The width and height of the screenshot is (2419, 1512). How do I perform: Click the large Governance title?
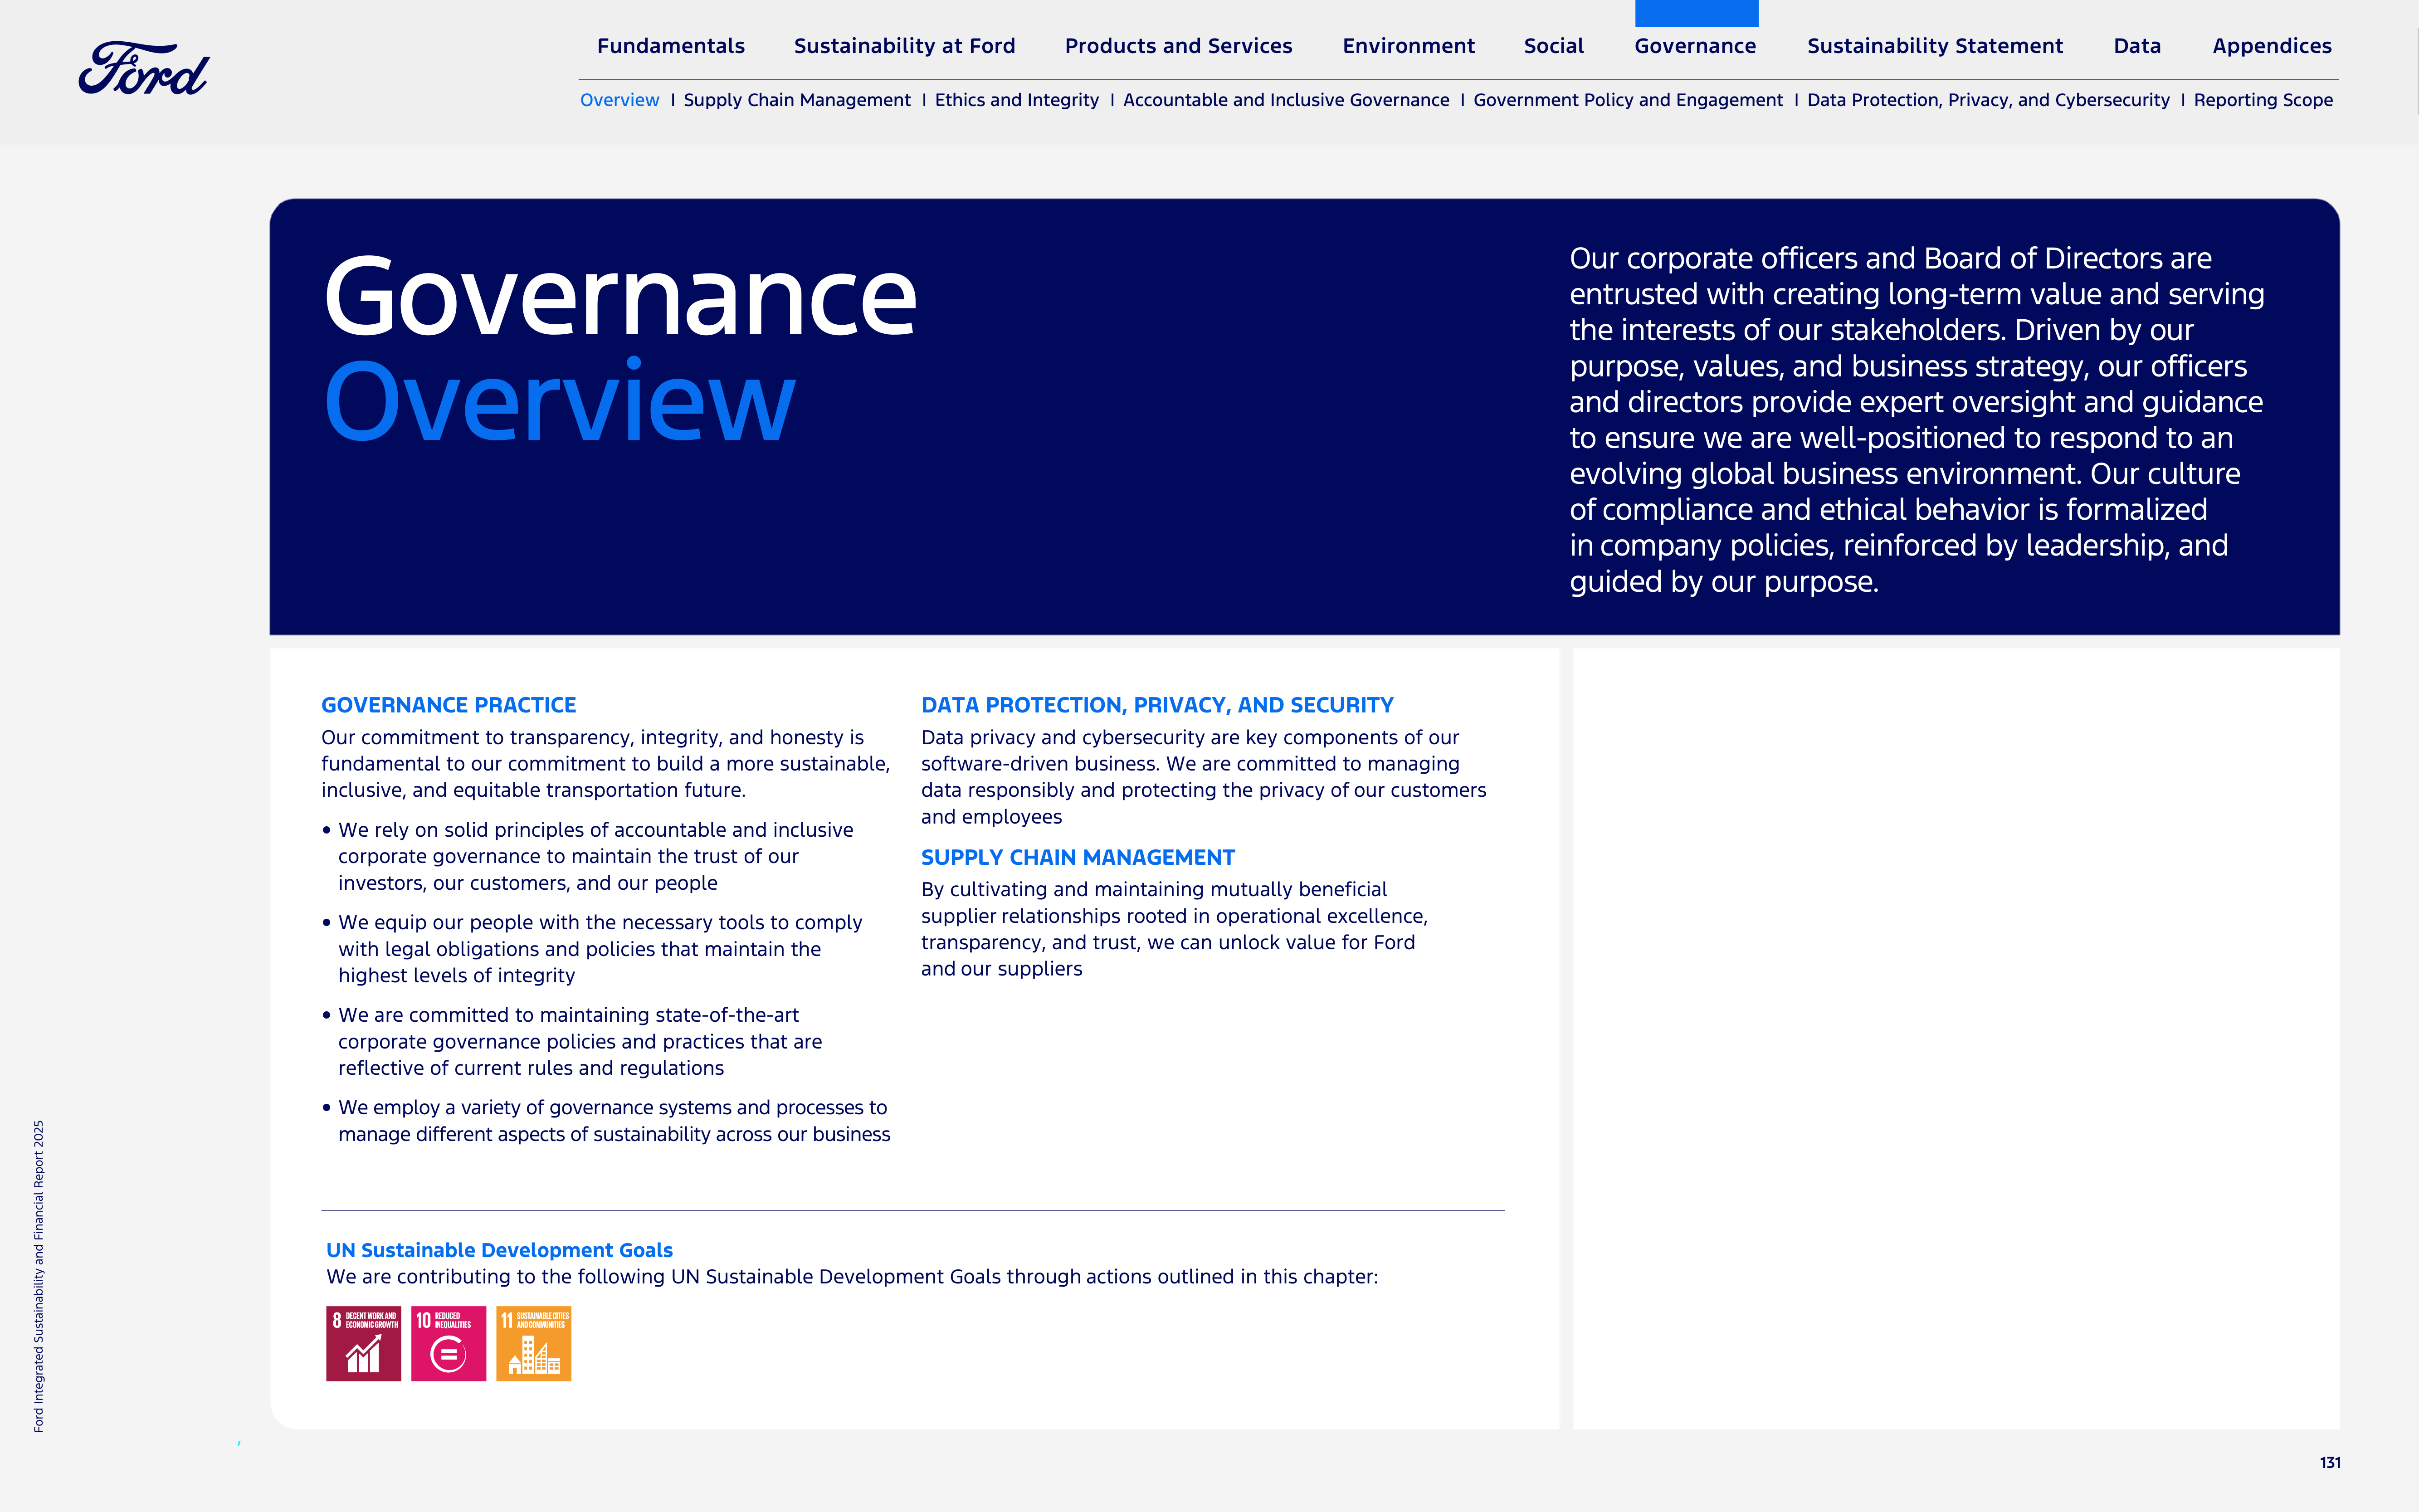coord(620,296)
